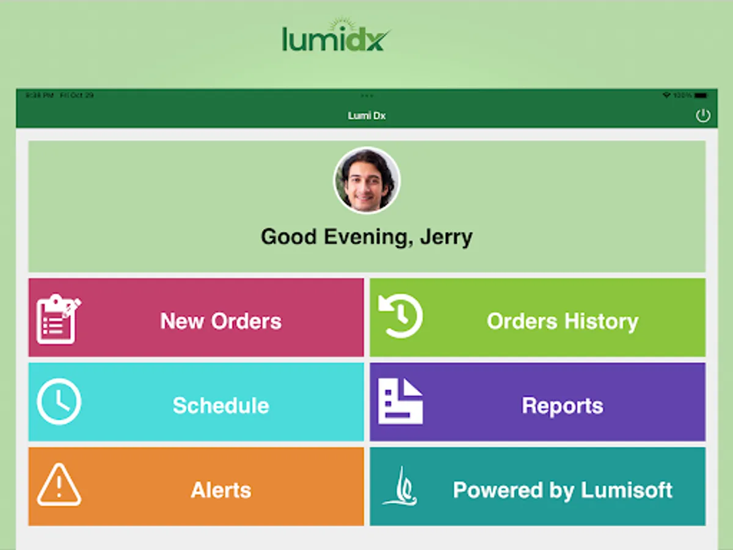Open the Alerts tile label
Screen dimensions: 733x550
tap(221, 490)
